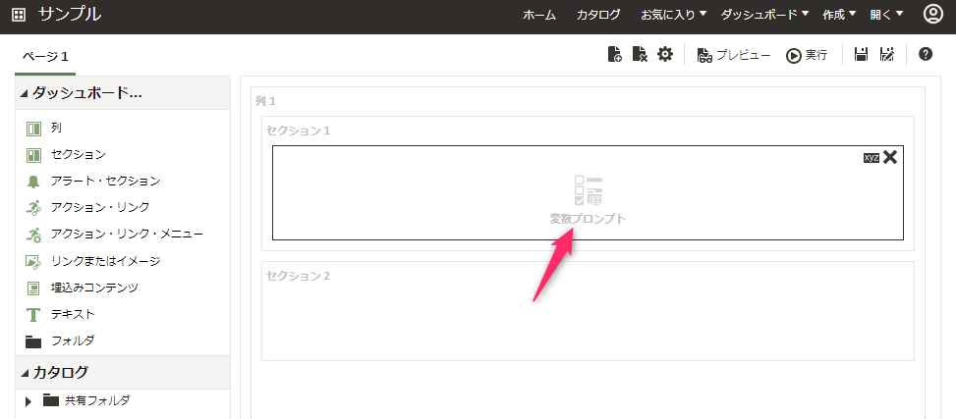Click the セクション object icon
The width and height of the screenshot is (956, 419).
point(33,155)
